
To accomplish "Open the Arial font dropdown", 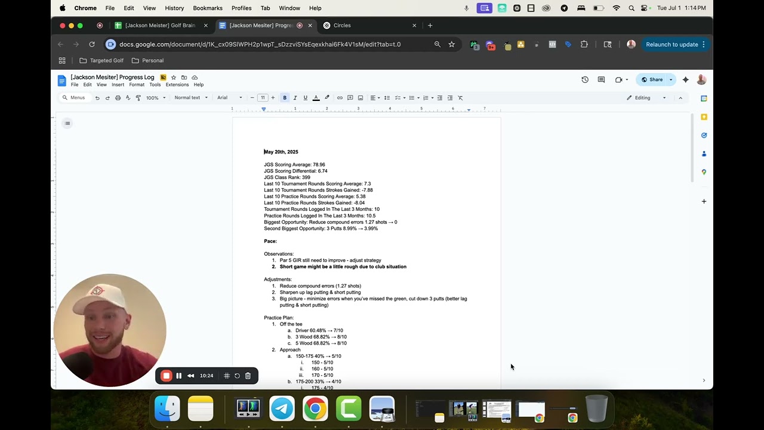I will 230,98.
